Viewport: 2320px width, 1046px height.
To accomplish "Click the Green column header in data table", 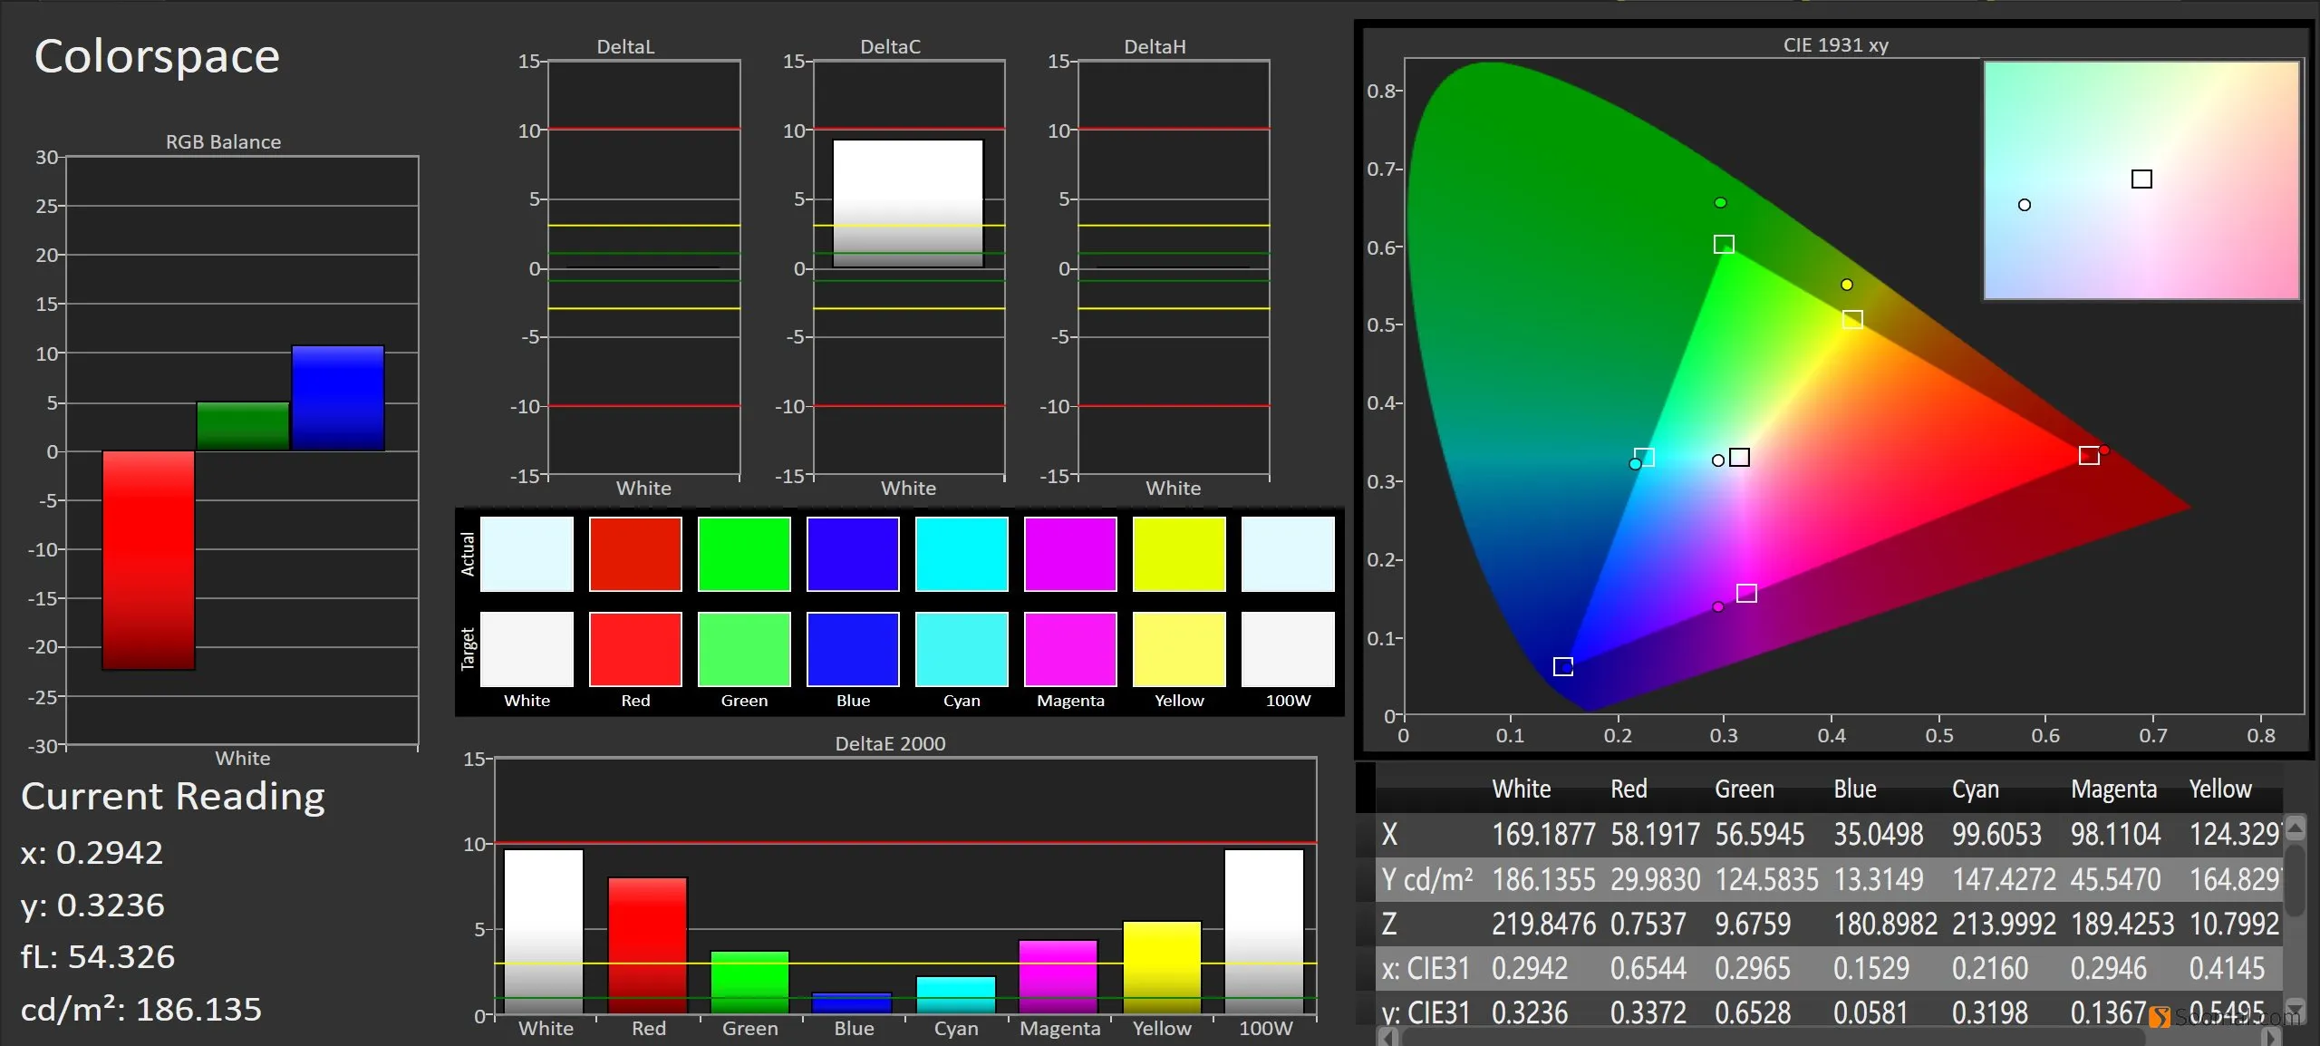I will (x=1745, y=789).
